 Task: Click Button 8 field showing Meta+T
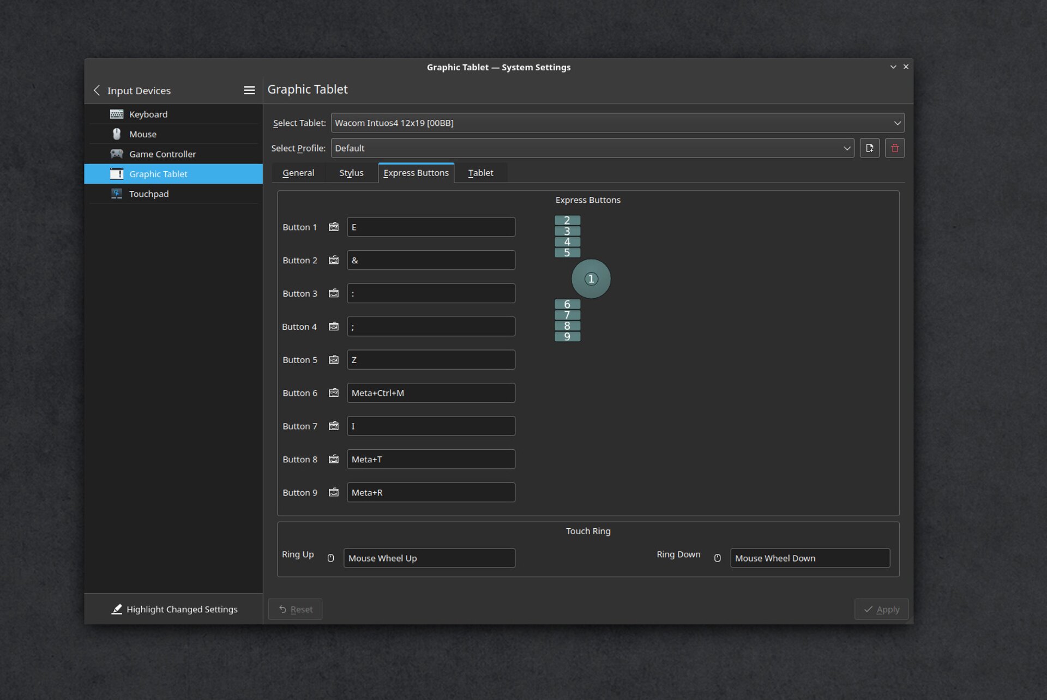(x=431, y=459)
